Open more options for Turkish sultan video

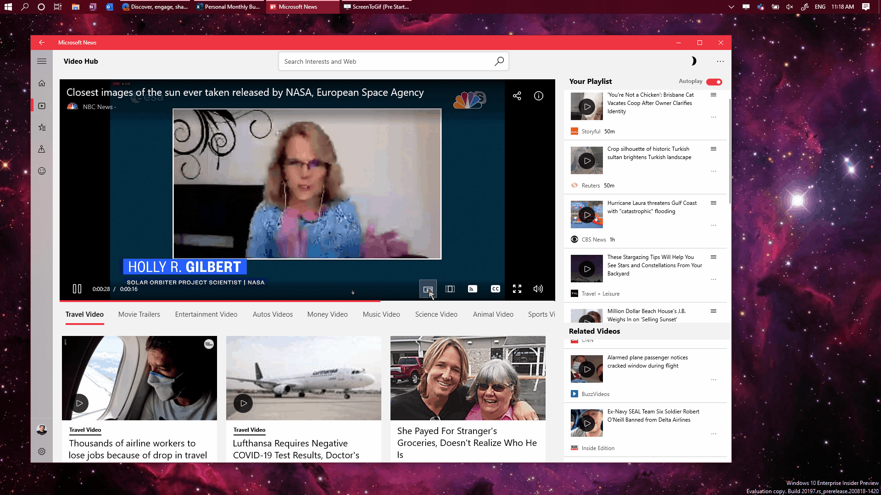point(714,171)
